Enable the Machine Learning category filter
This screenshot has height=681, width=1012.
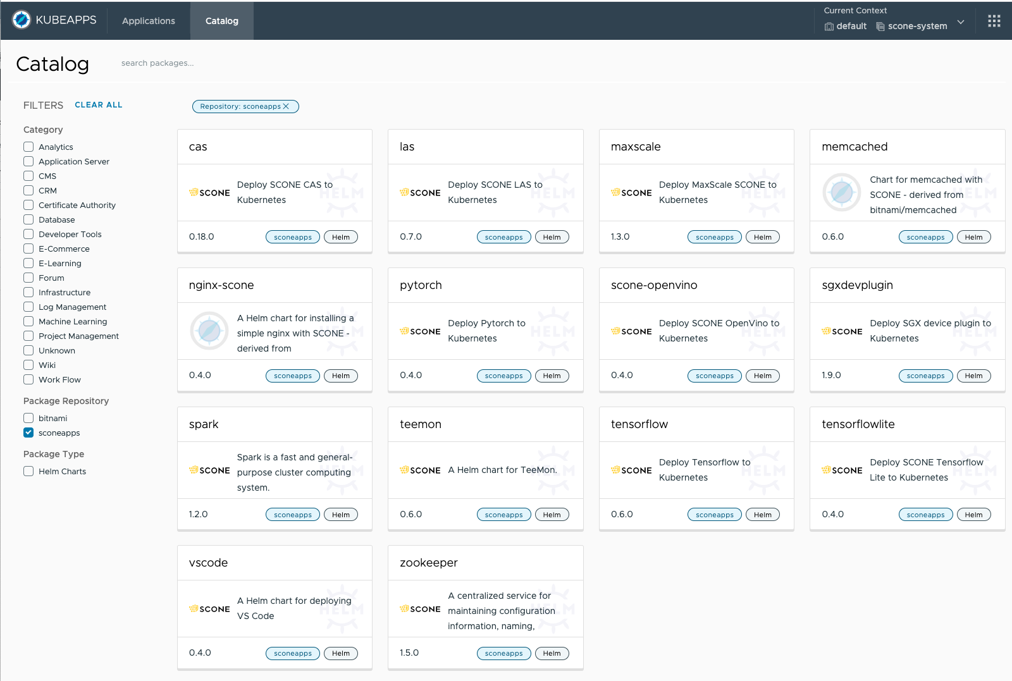click(x=28, y=321)
